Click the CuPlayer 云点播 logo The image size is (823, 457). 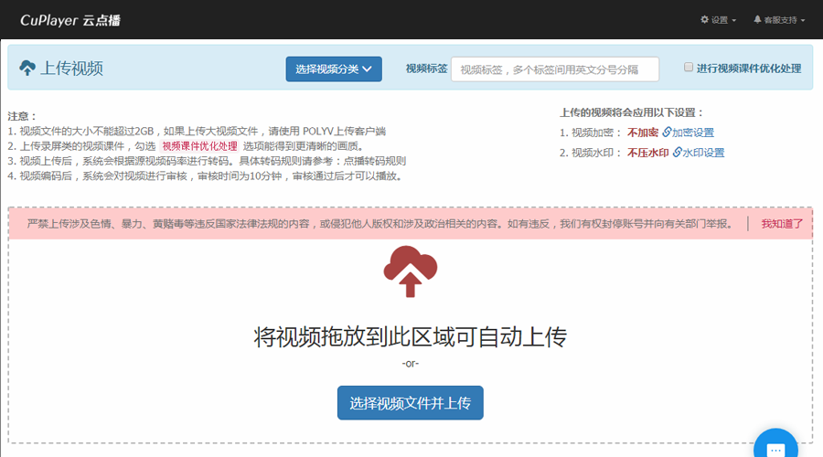click(73, 19)
